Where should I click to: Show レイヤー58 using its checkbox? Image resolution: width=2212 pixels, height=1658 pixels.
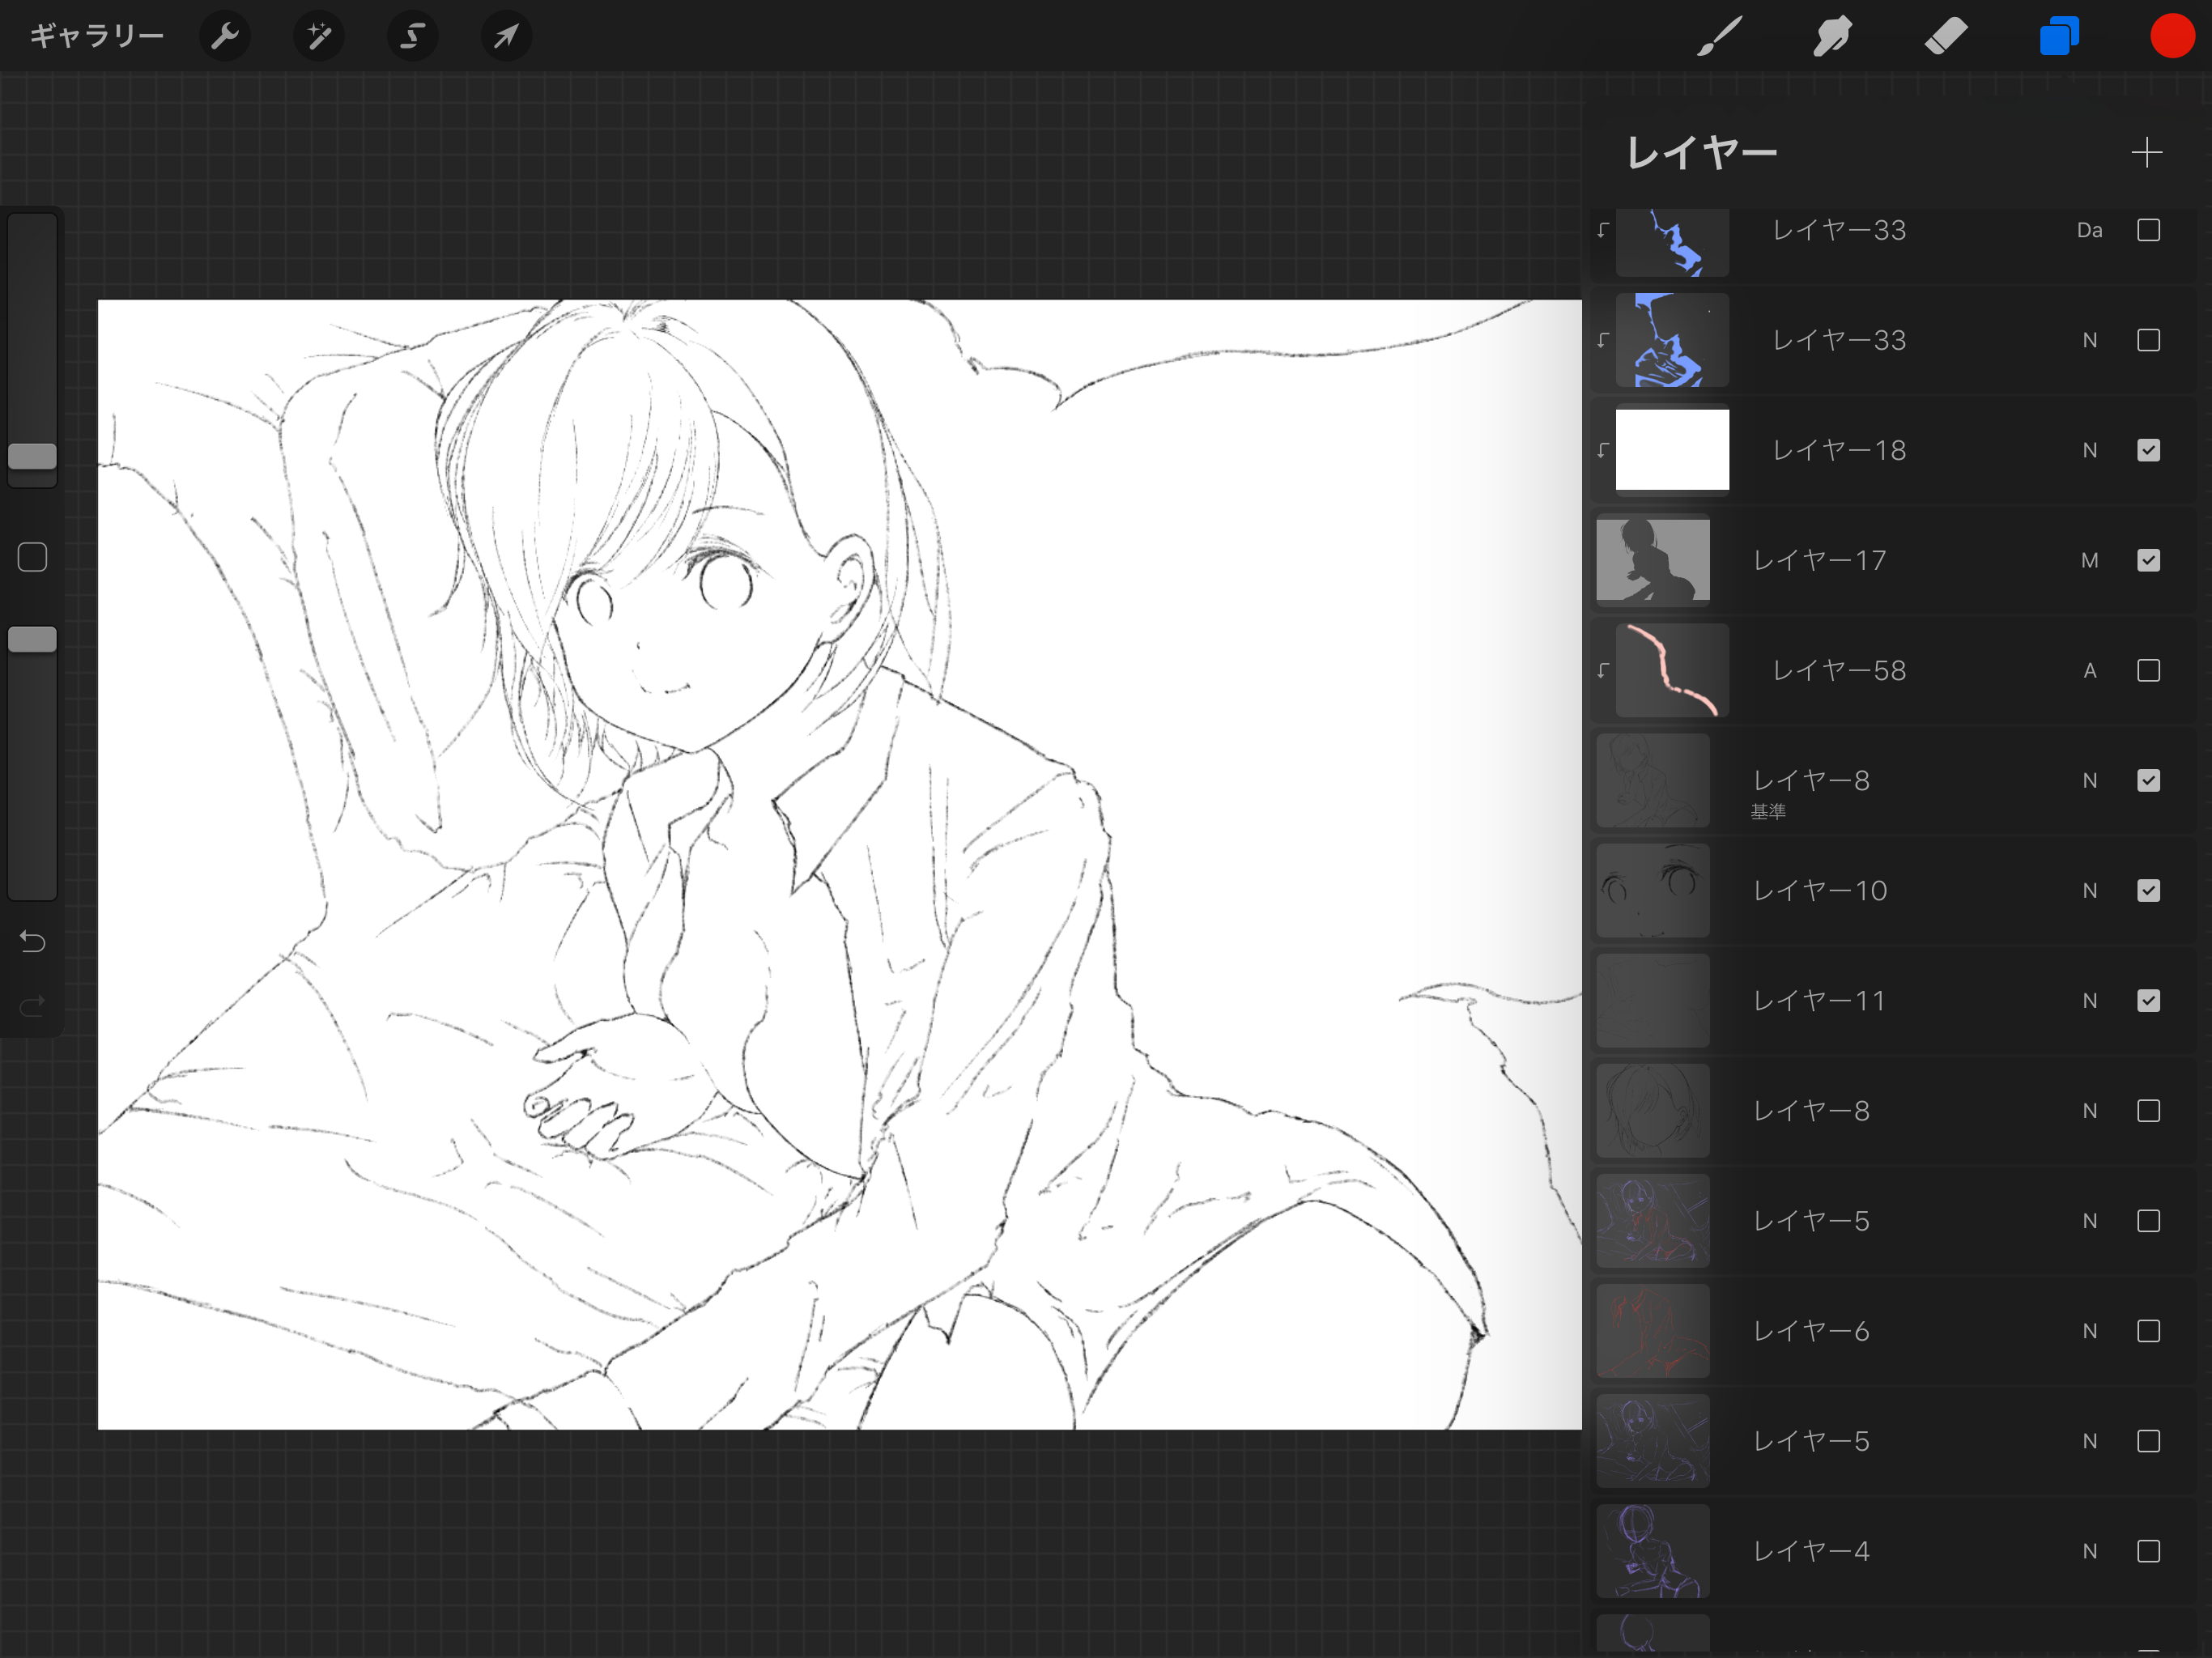2148,670
